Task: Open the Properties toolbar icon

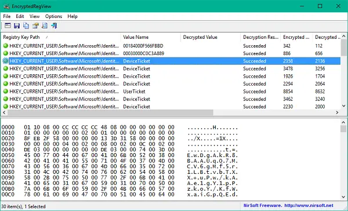Action: point(35,26)
